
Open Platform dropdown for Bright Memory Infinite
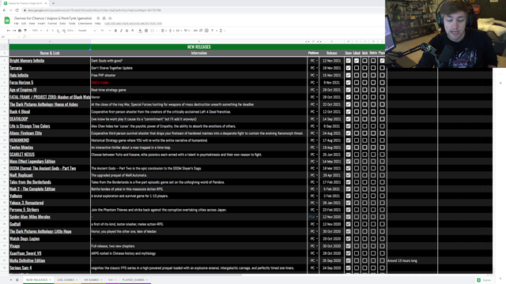317,61
